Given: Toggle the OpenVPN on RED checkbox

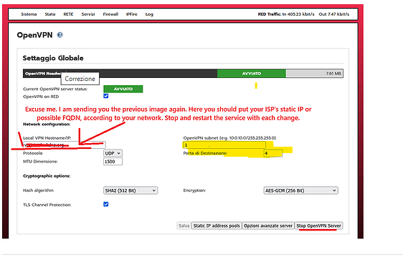Looking at the screenshot, I should tap(106, 96).
